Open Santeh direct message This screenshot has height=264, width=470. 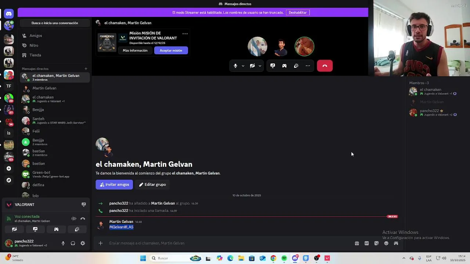click(55, 121)
